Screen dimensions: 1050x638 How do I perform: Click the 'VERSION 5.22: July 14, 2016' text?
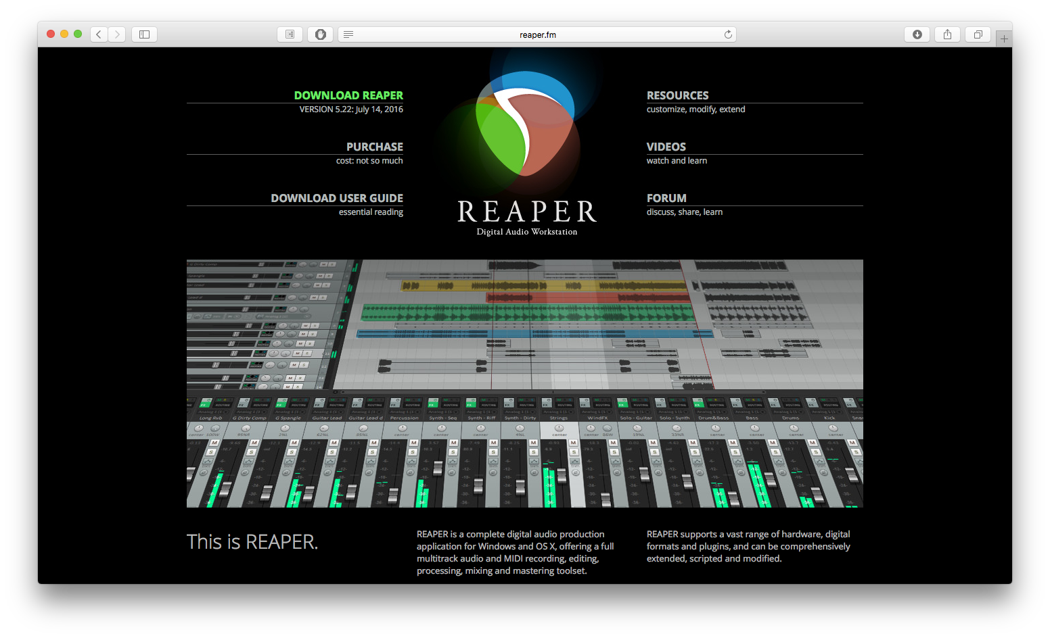351,109
